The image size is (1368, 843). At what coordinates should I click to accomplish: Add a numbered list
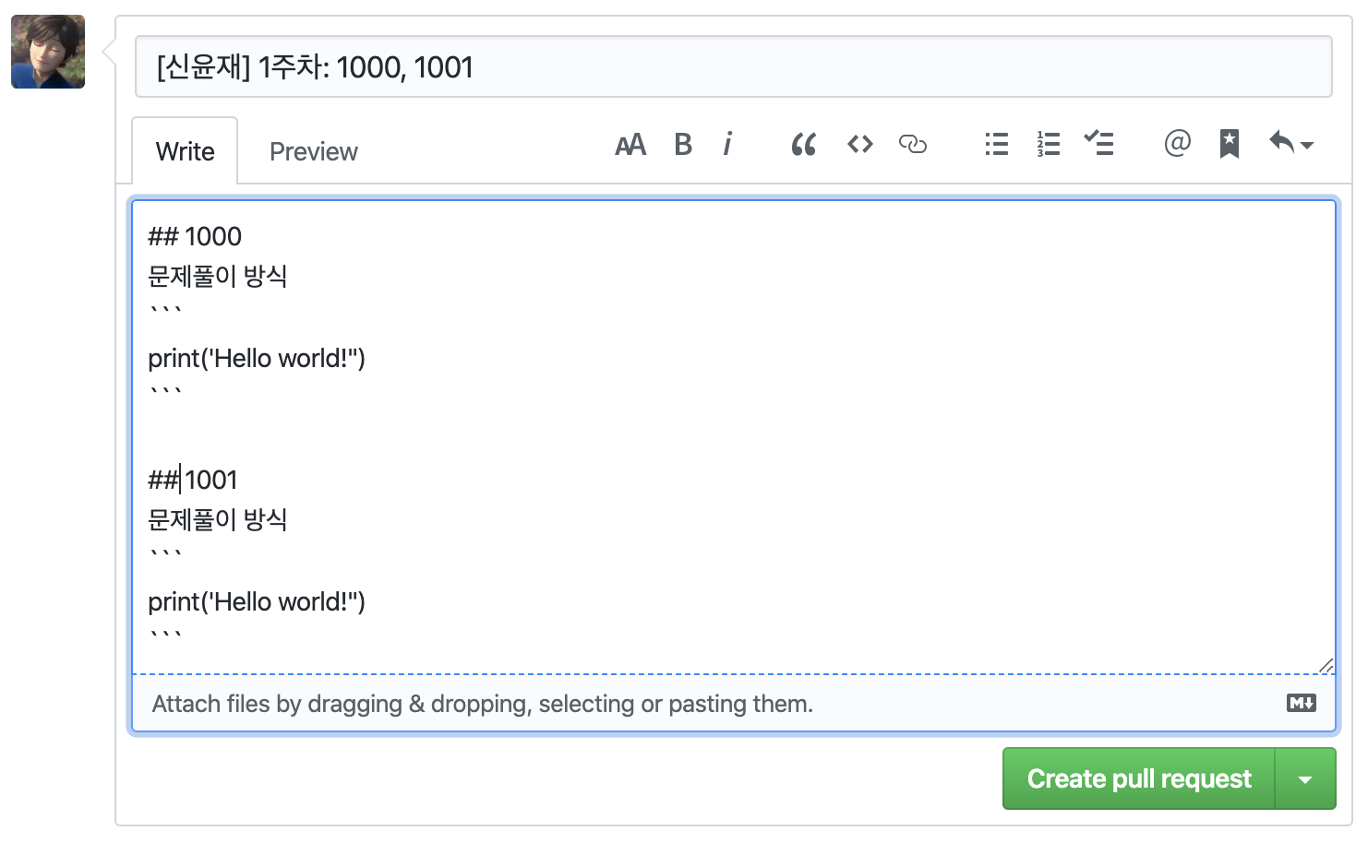click(x=1049, y=144)
